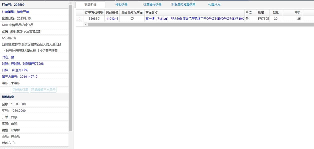Click the address line 1480号拉德芳斯大厦东楼16楼
Image resolution: width=314 pixels, height=149 pixels.
coord(30,50)
